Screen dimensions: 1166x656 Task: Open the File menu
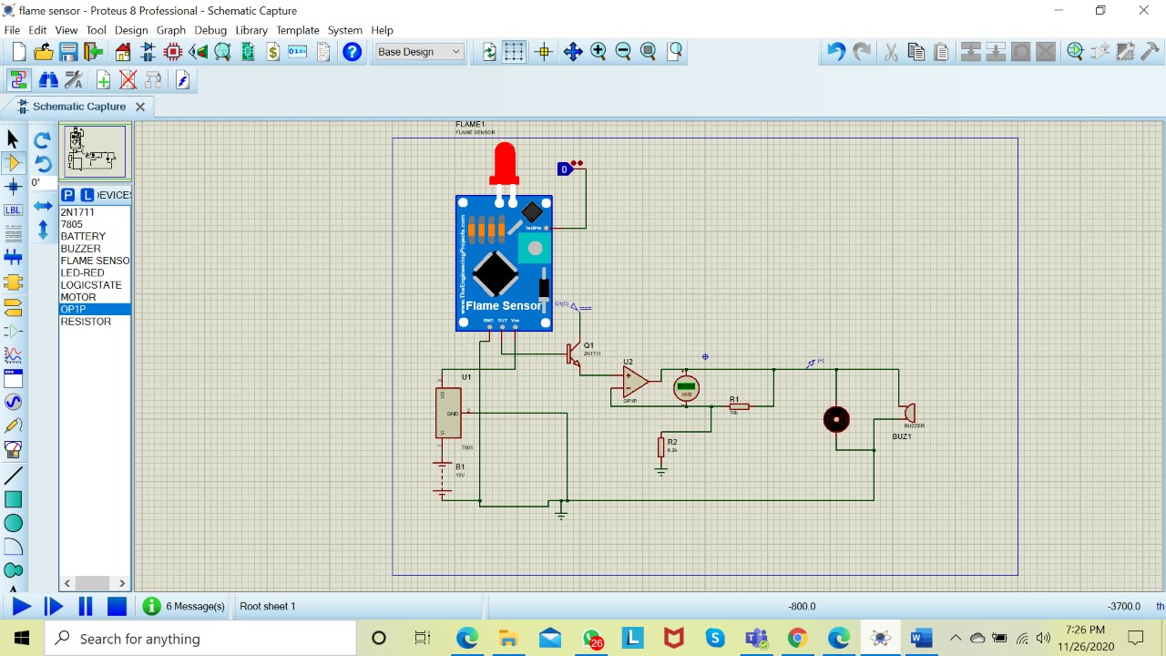[x=12, y=30]
